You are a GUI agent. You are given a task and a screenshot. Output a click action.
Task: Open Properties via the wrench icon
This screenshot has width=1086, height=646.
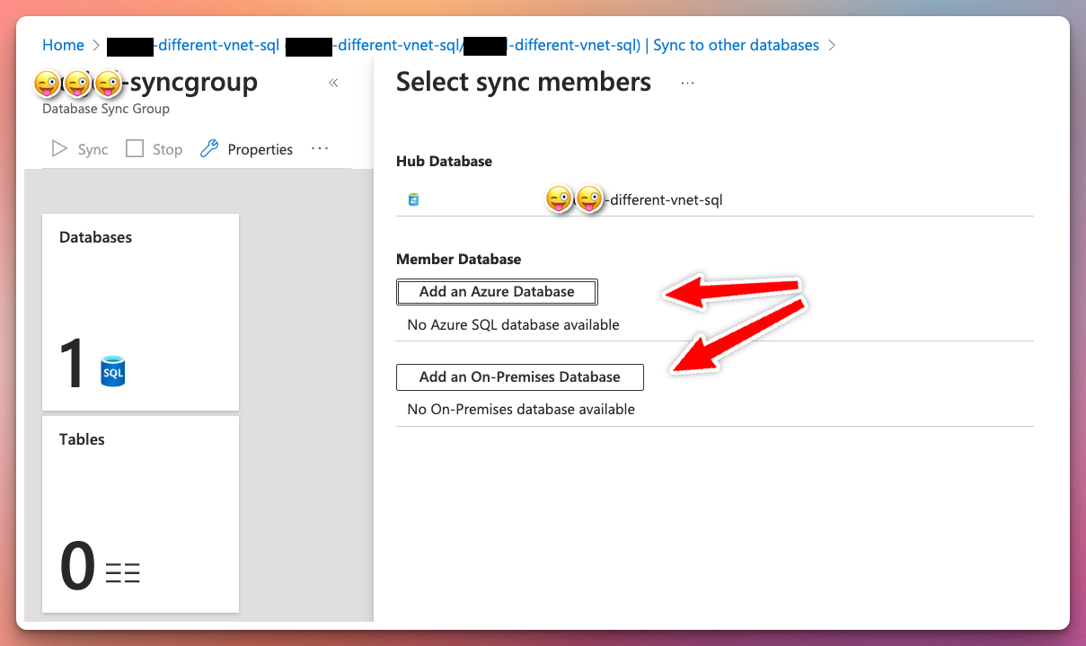(x=209, y=149)
